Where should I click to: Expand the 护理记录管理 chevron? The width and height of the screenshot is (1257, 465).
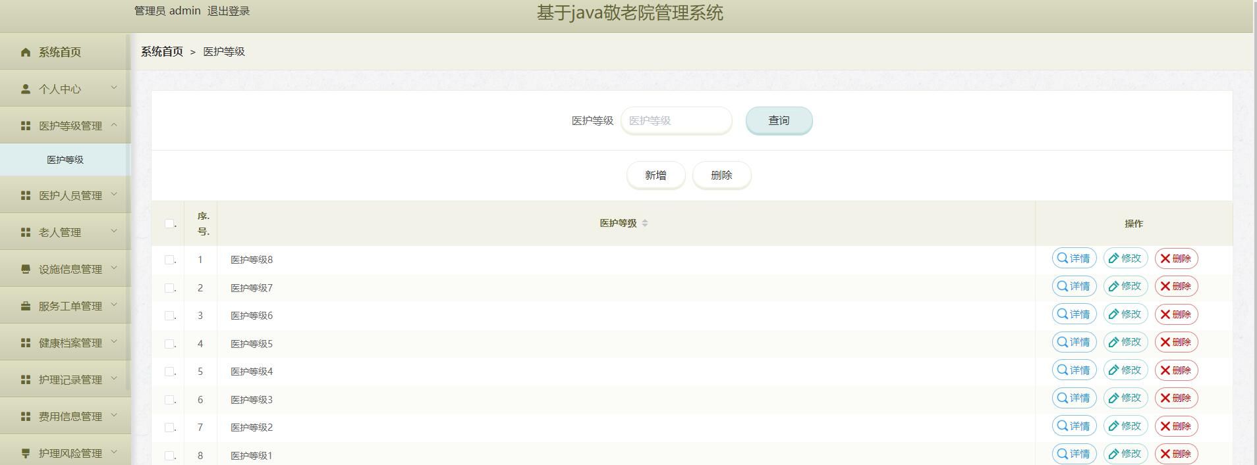point(114,378)
